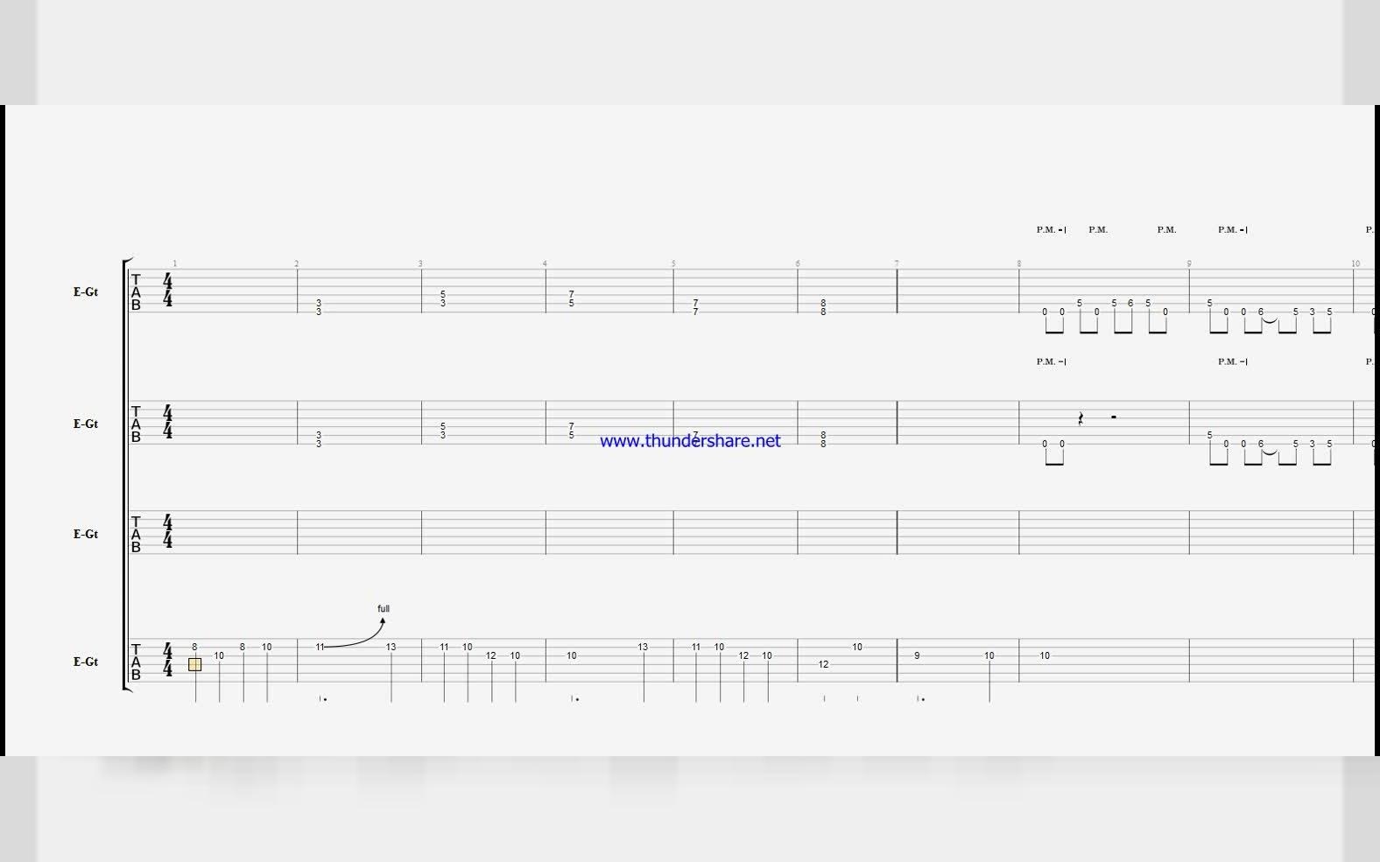Click measure number 8 above the top staff

[1019, 263]
